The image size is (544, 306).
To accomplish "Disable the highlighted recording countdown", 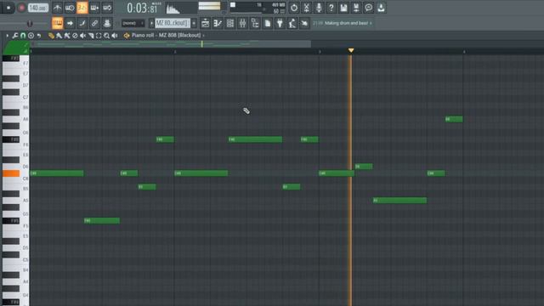I will pos(82,8).
